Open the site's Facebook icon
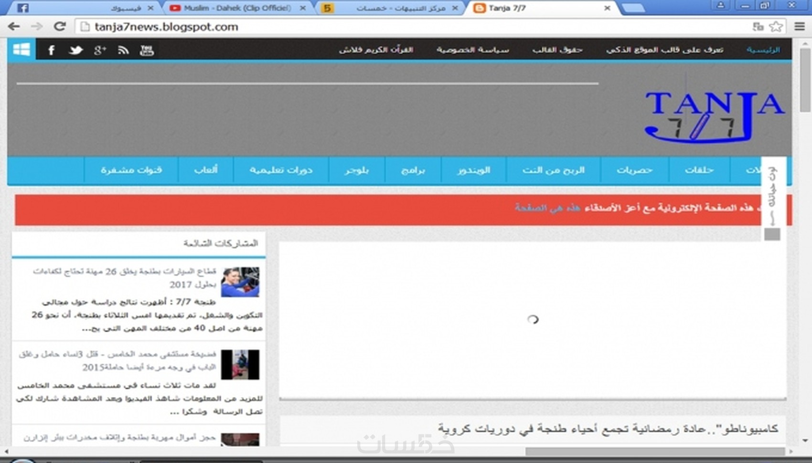This screenshot has height=463, width=812. [51, 50]
